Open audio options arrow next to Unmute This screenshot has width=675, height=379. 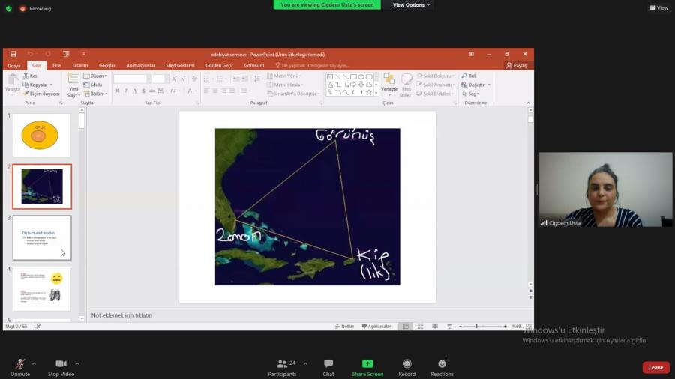point(34,363)
